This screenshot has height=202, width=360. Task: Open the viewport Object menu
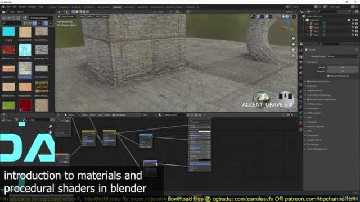[105, 16]
